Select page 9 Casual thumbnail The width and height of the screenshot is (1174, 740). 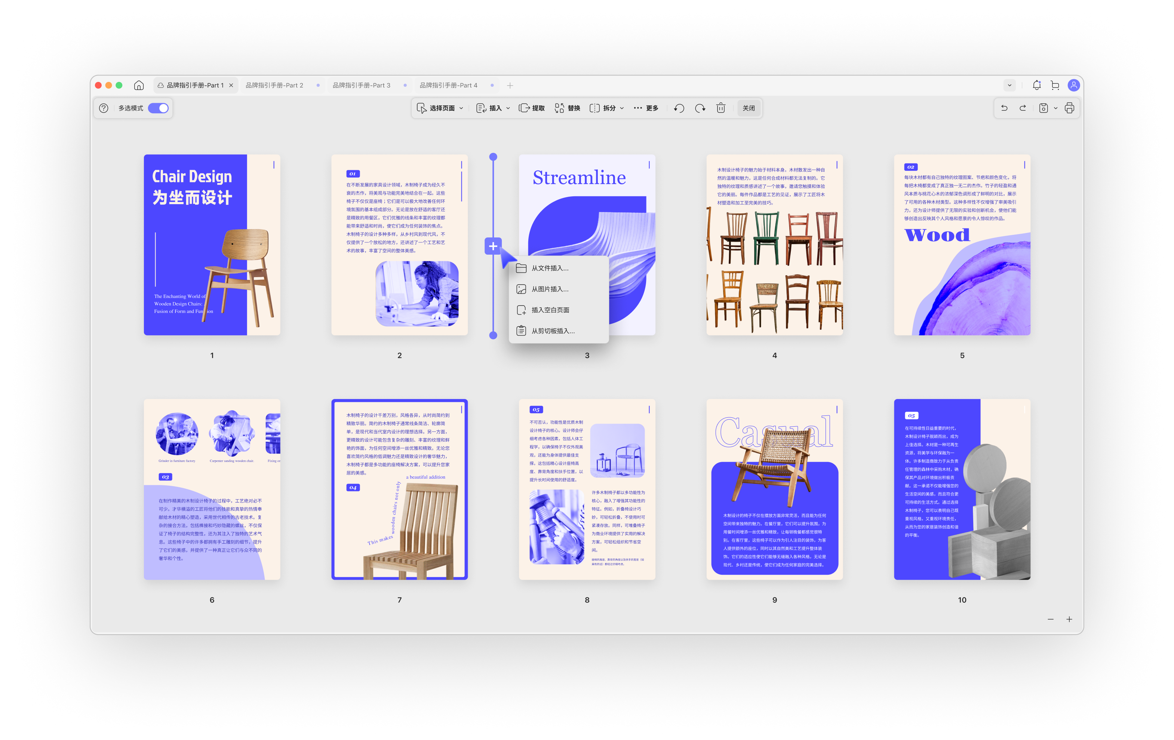pos(775,489)
